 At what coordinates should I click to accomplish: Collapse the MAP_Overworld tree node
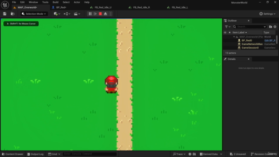pos(234,37)
